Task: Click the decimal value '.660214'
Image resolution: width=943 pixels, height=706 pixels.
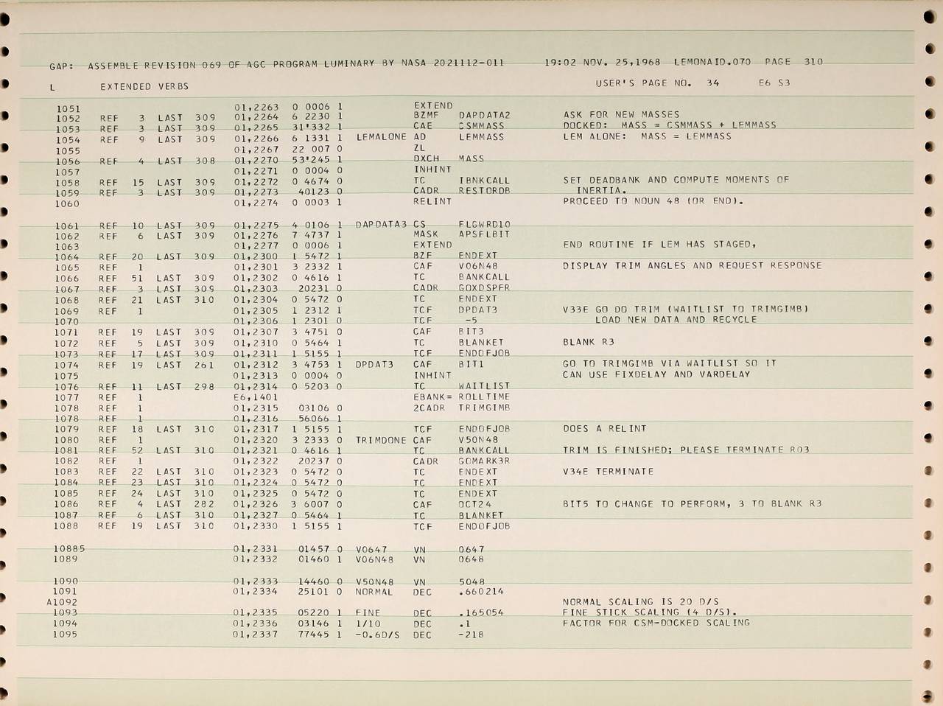Action: pyautogui.click(x=481, y=592)
